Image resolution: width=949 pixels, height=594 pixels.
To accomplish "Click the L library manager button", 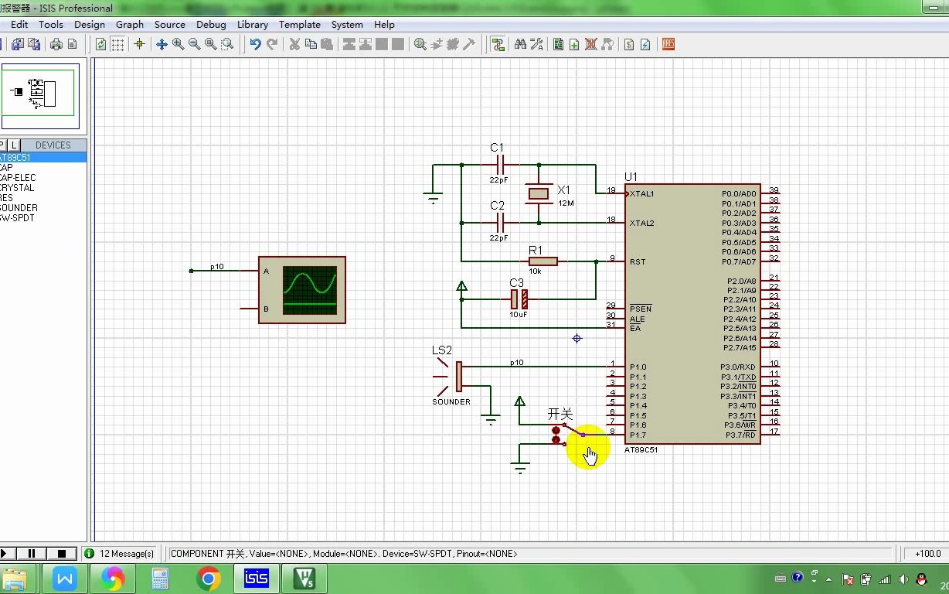I will tap(14, 145).
